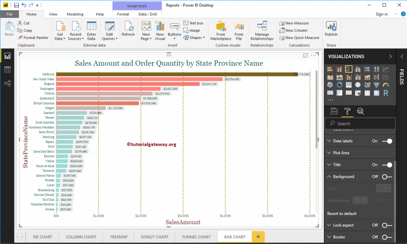Viewport: 407px width, 244px height.
Task: Select the Clustered column chart visualization
Action: coord(357,69)
